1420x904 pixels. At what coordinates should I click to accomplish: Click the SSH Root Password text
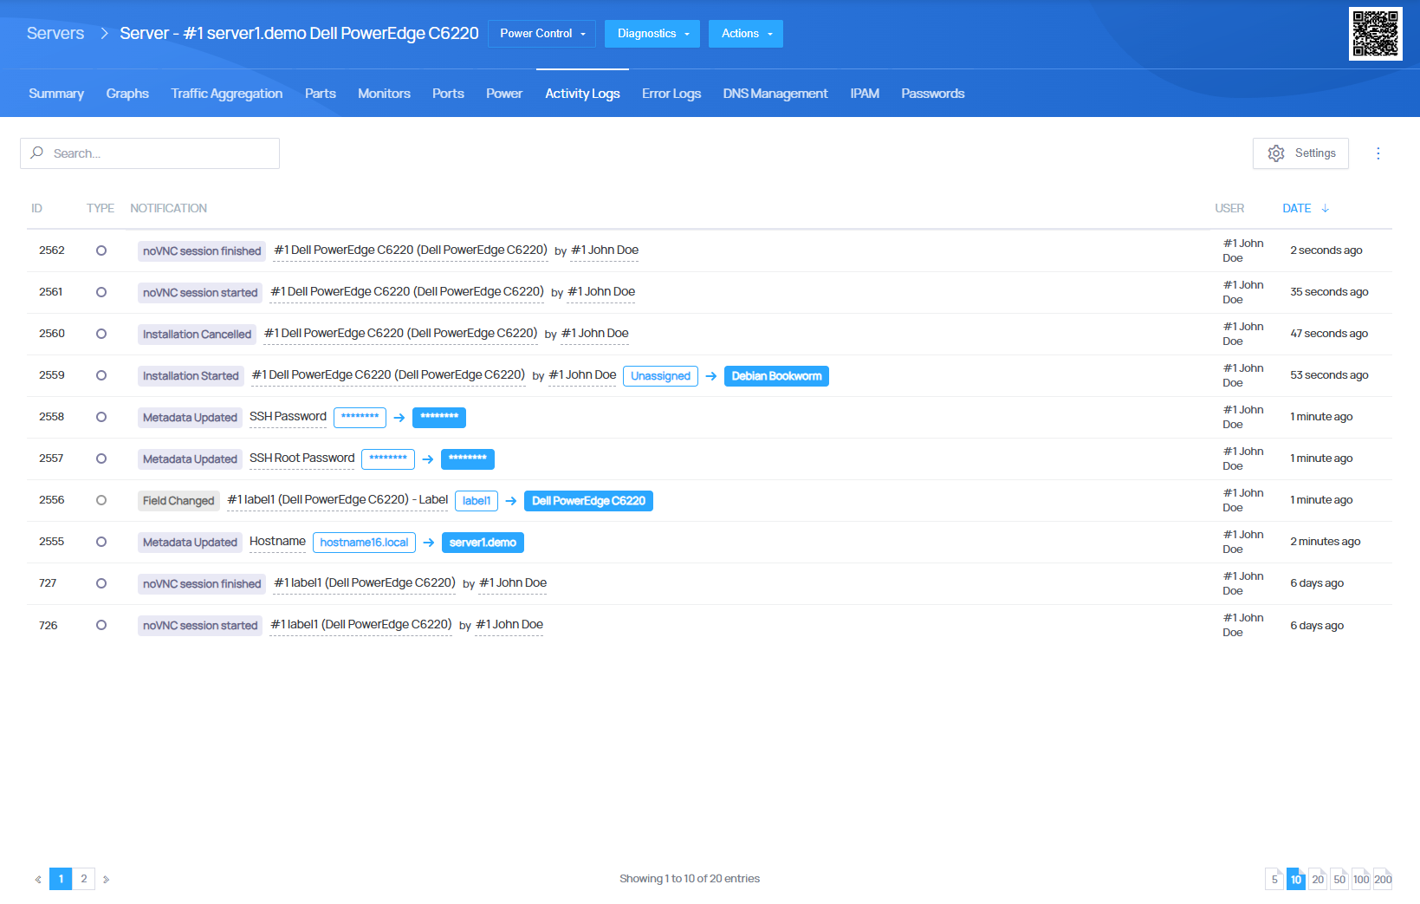click(x=302, y=459)
